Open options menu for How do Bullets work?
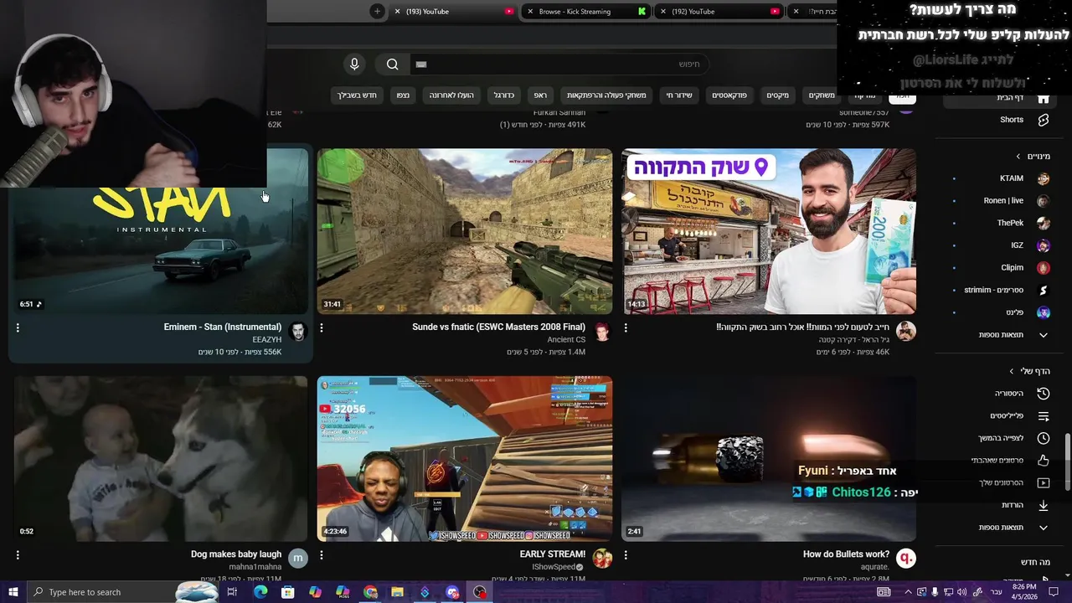The height and width of the screenshot is (603, 1072). 626,555
